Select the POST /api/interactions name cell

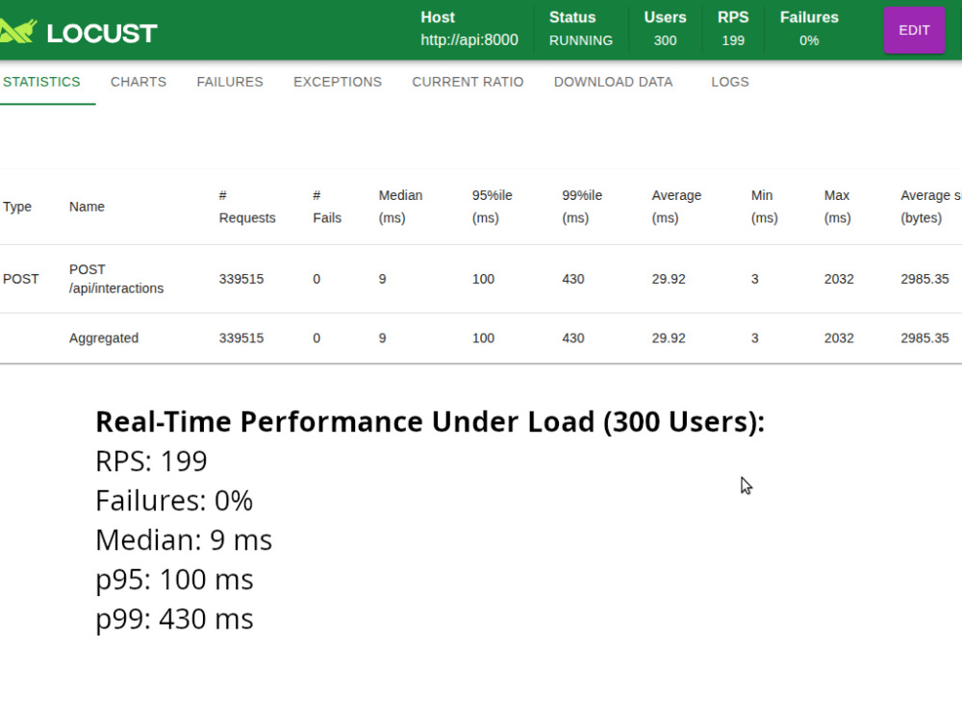click(x=116, y=279)
